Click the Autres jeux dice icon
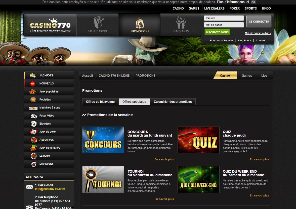Viewport: 296px width, 209px height. [34, 140]
